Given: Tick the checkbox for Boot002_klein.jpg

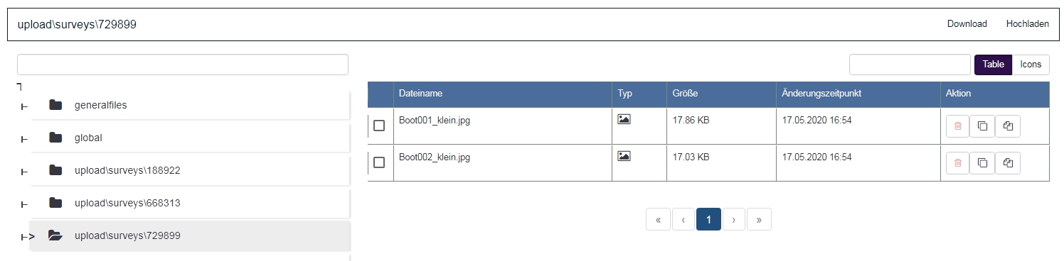Looking at the screenshot, I should point(379,162).
